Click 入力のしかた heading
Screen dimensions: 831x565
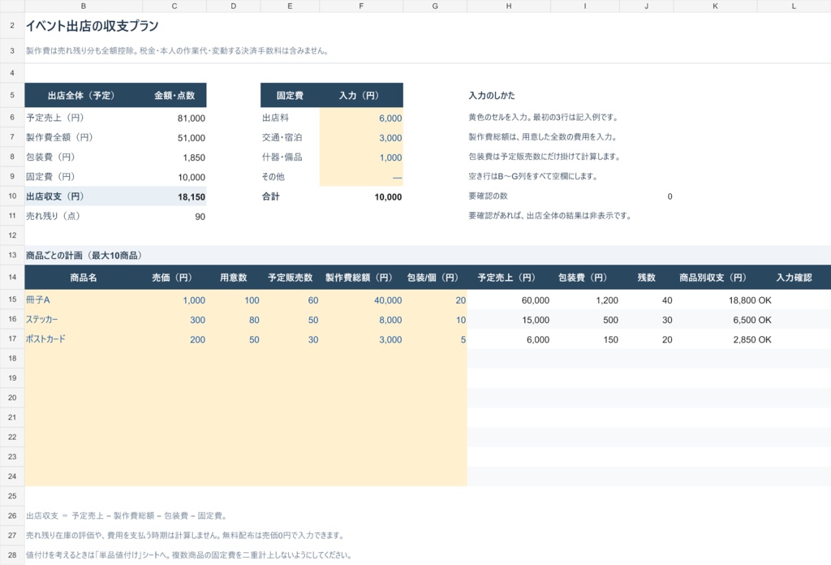(x=491, y=96)
